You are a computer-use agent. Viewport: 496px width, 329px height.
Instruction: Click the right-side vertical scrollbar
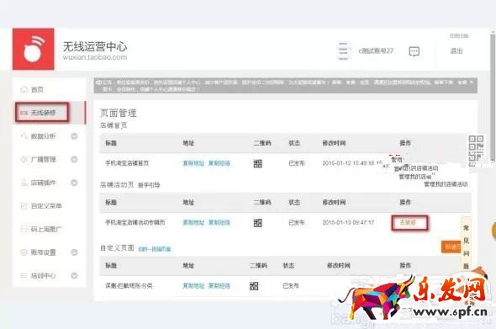tap(493, 97)
